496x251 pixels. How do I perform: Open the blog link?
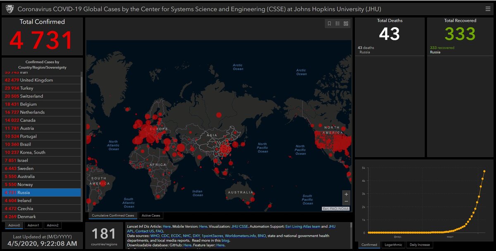(x=225, y=240)
